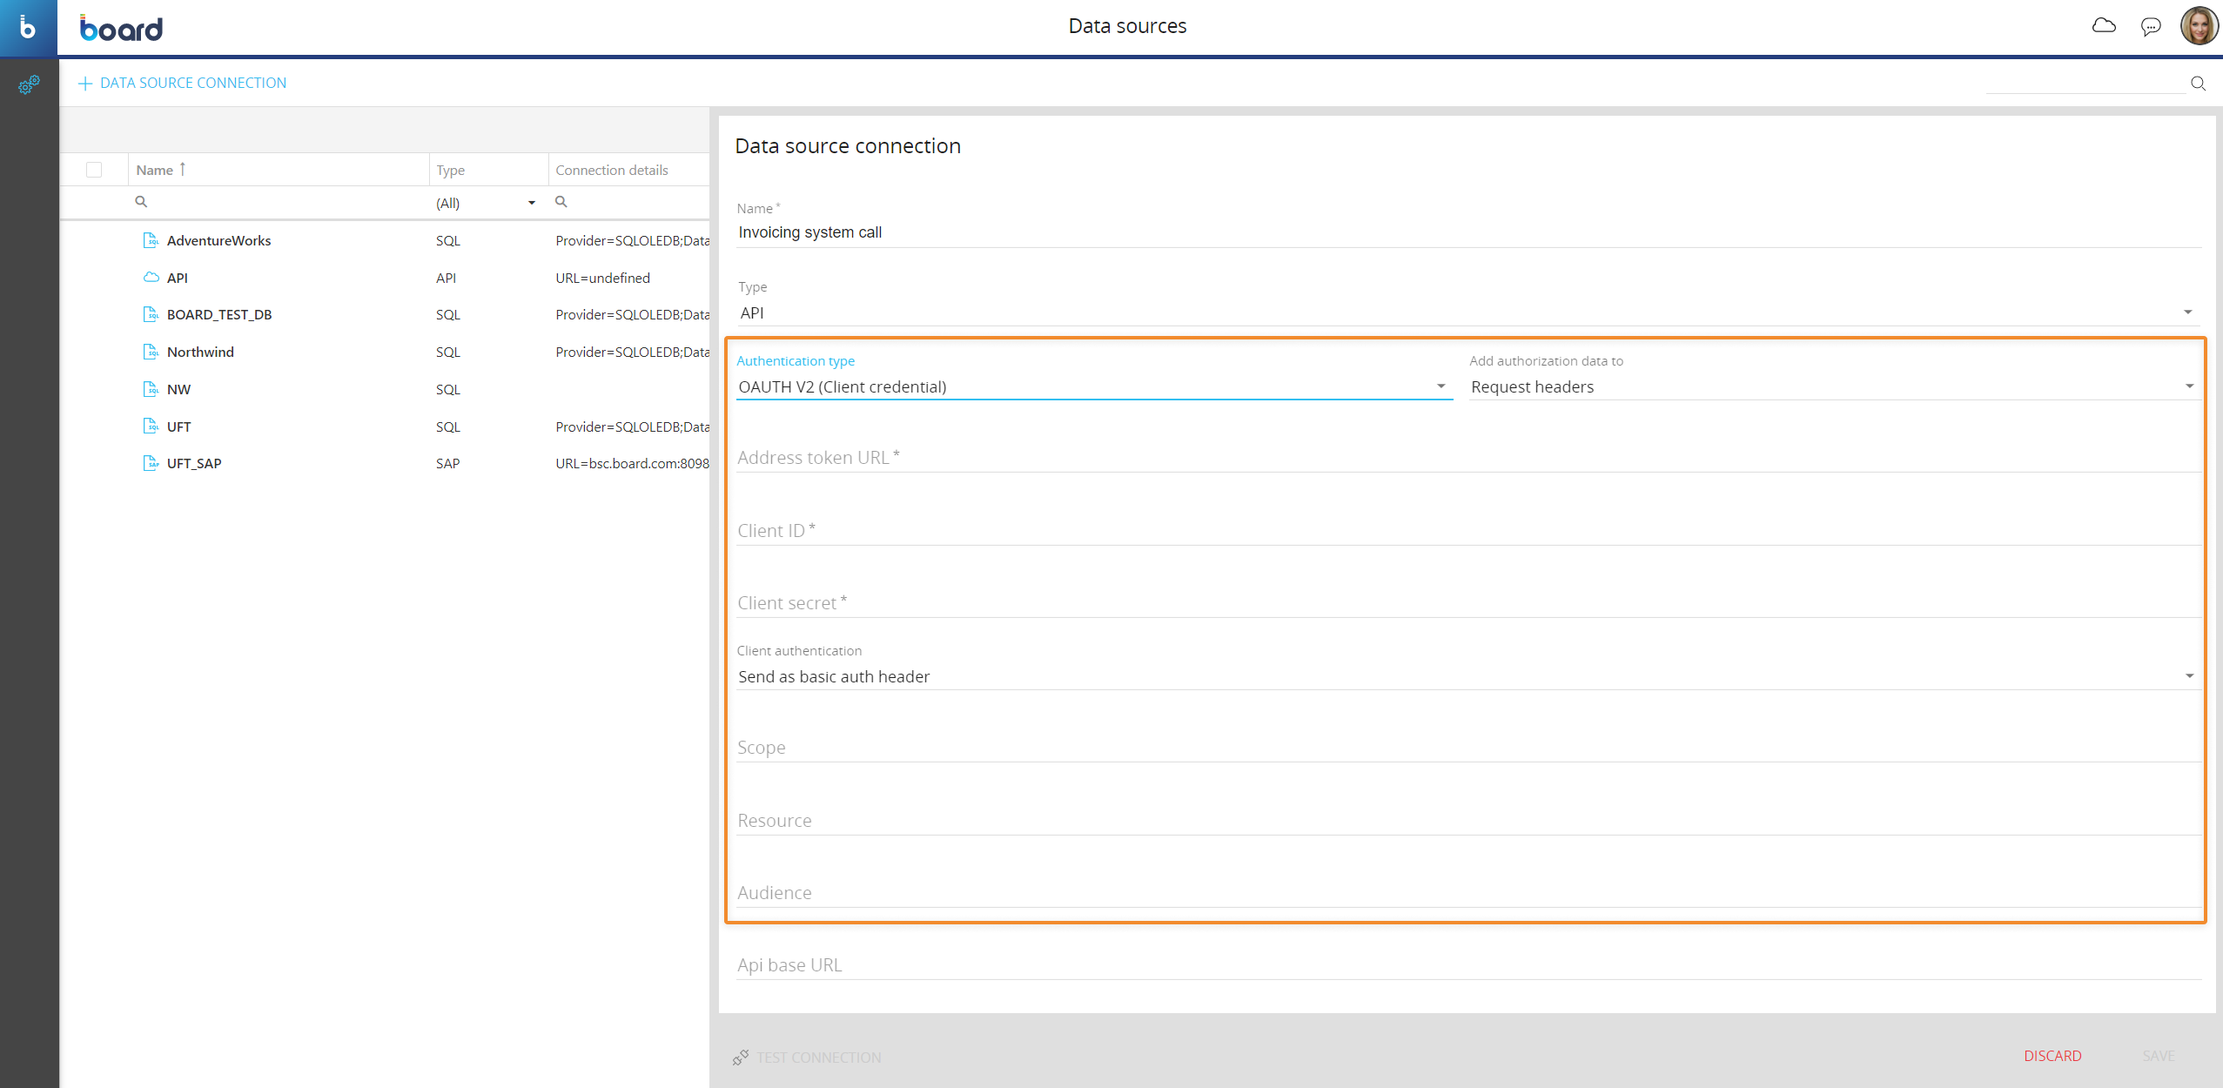Click the Client secret field
2223x1088 pixels.
point(1468,603)
